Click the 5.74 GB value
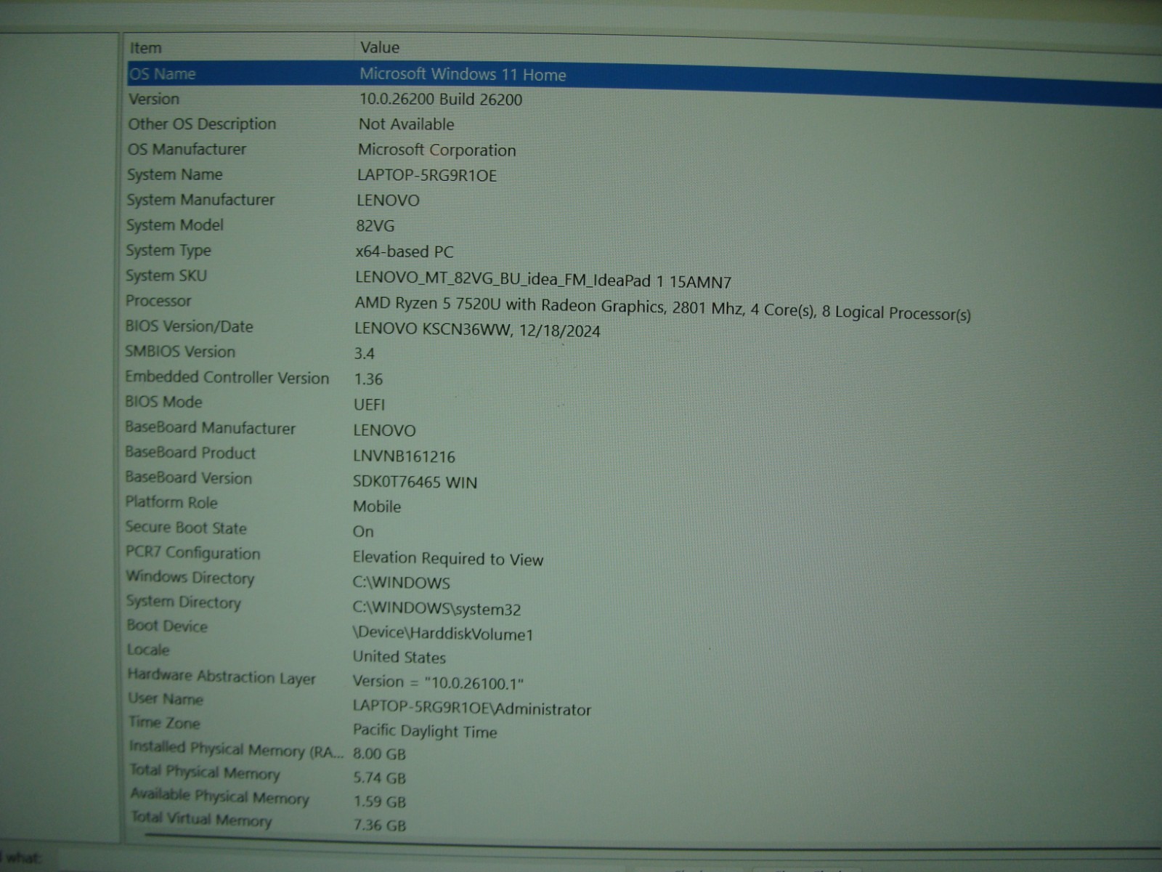This screenshot has width=1162, height=872. pyautogui.click(x=380, y=778)
